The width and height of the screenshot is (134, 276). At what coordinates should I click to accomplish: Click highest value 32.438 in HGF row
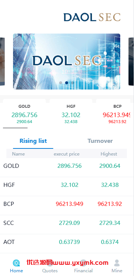(110, 185)
